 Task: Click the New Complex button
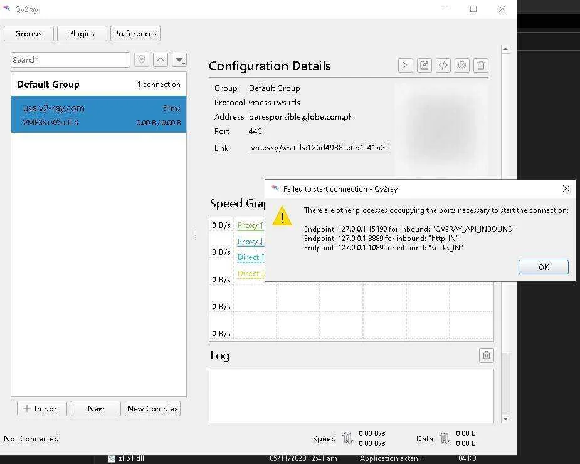click(x=152, y=409)
